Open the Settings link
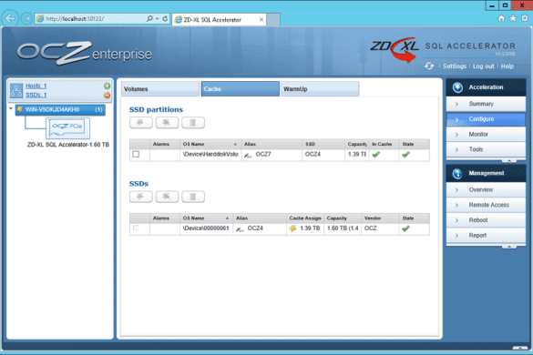This screenshot has width=533, height=355. click(x=455, y=66)
